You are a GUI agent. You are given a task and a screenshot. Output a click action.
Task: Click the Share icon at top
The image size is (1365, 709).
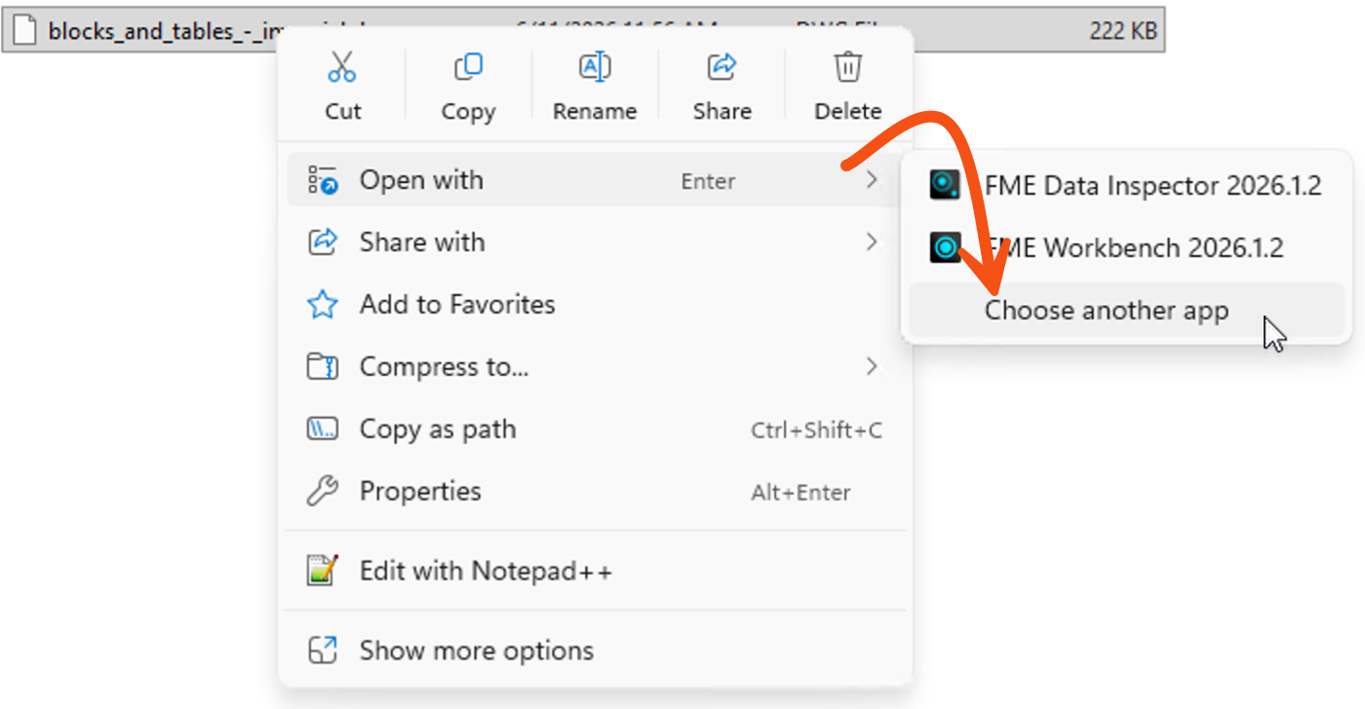point(721,67)
